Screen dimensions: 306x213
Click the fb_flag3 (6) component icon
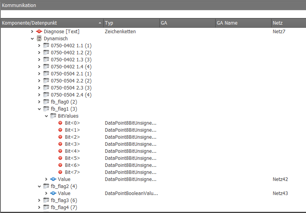(x=46, y=200)
